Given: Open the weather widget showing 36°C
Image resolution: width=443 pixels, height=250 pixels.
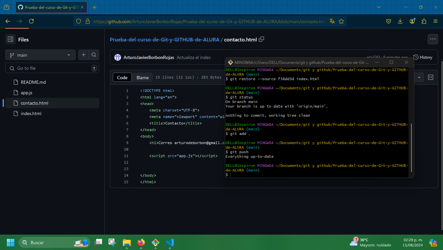Looking at the screenshot, I should 371,243.
